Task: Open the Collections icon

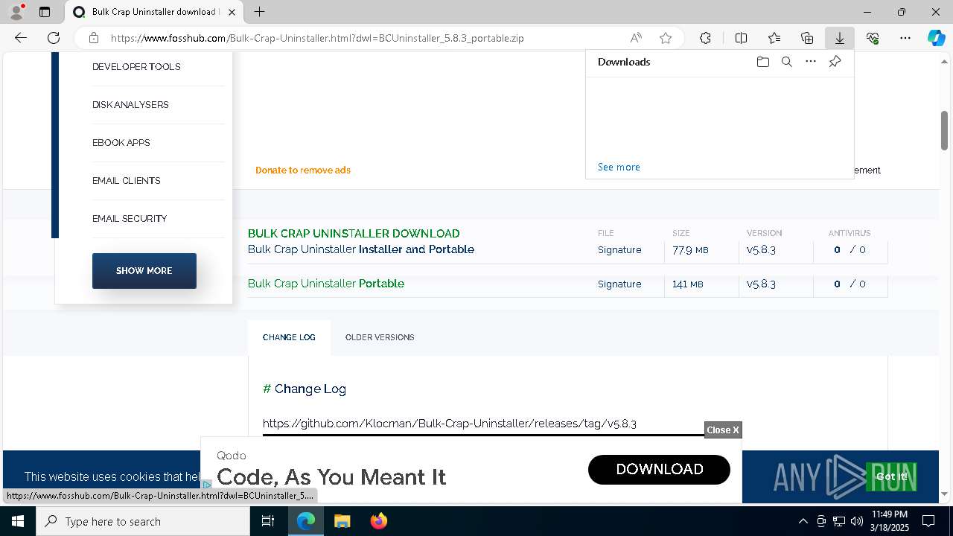Action: tap(807, 38)
